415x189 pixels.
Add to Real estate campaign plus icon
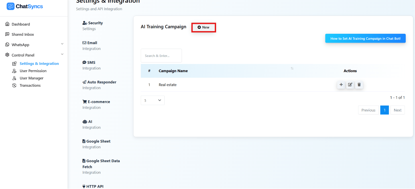(x=341, y=85)
